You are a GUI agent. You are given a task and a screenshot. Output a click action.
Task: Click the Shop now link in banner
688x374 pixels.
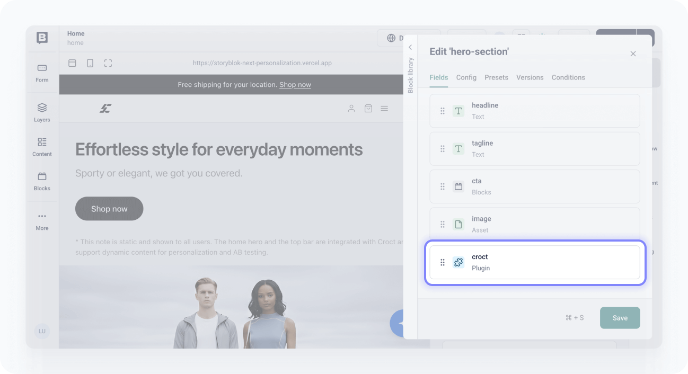(295, 85)
